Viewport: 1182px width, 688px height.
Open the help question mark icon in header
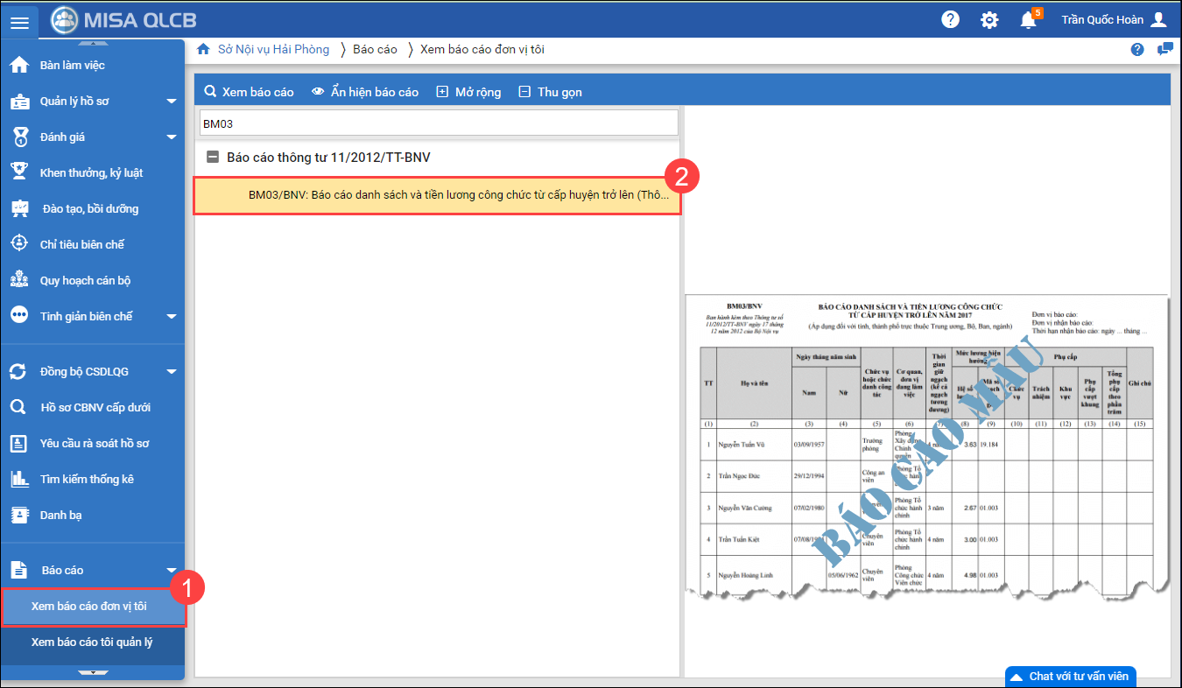click(x=950, y=20)
